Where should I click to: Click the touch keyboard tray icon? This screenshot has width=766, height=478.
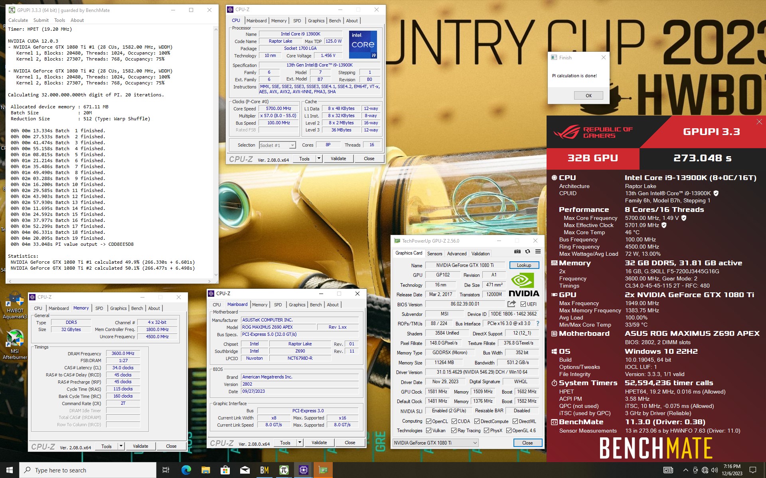click(x=668, y=470)
